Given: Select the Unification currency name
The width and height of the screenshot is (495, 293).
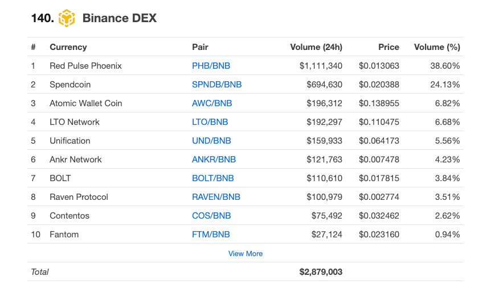Looking at the screenshot, I should [x=69, y=141].
